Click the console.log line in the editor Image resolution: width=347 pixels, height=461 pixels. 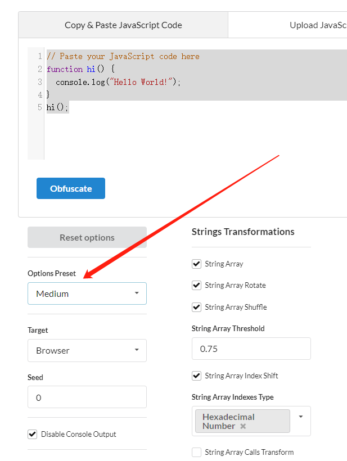coord(118,82)
